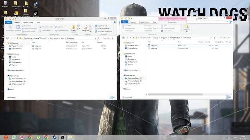Open the Delete dropdown in left window ribbon
Viewport: 250px width, 140px height.
[x=60, y=27]
